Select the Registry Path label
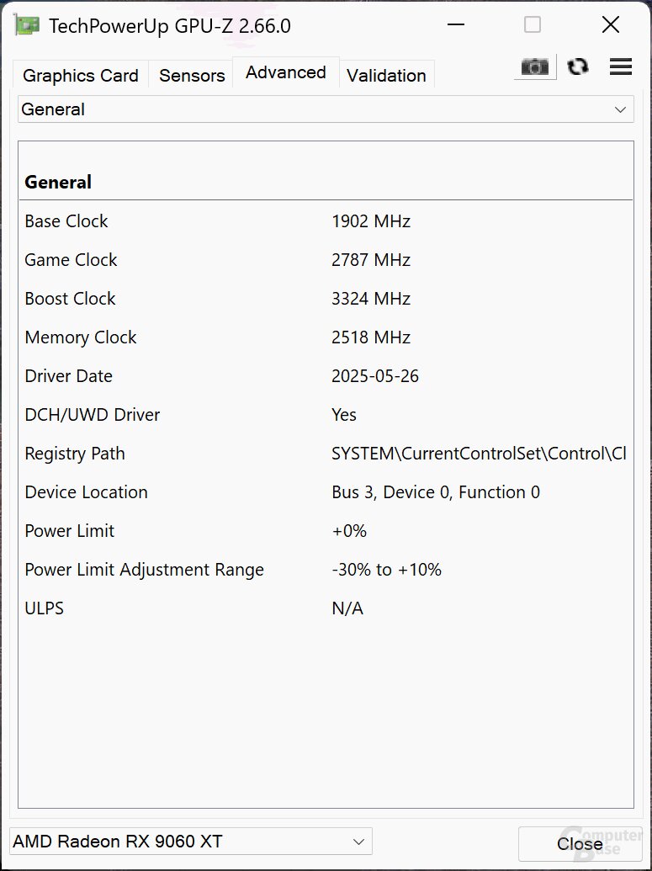This screenshot has height=871, width=652. 75,454
